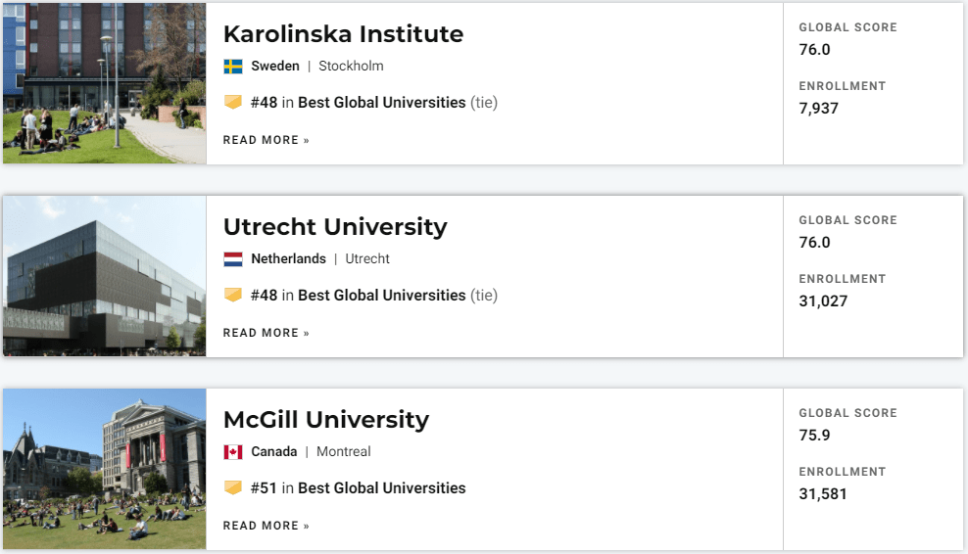The width and height of the screenshot is (968, 554).
Task: Open the Karolinska Institute title link
Action: [343, 34]
